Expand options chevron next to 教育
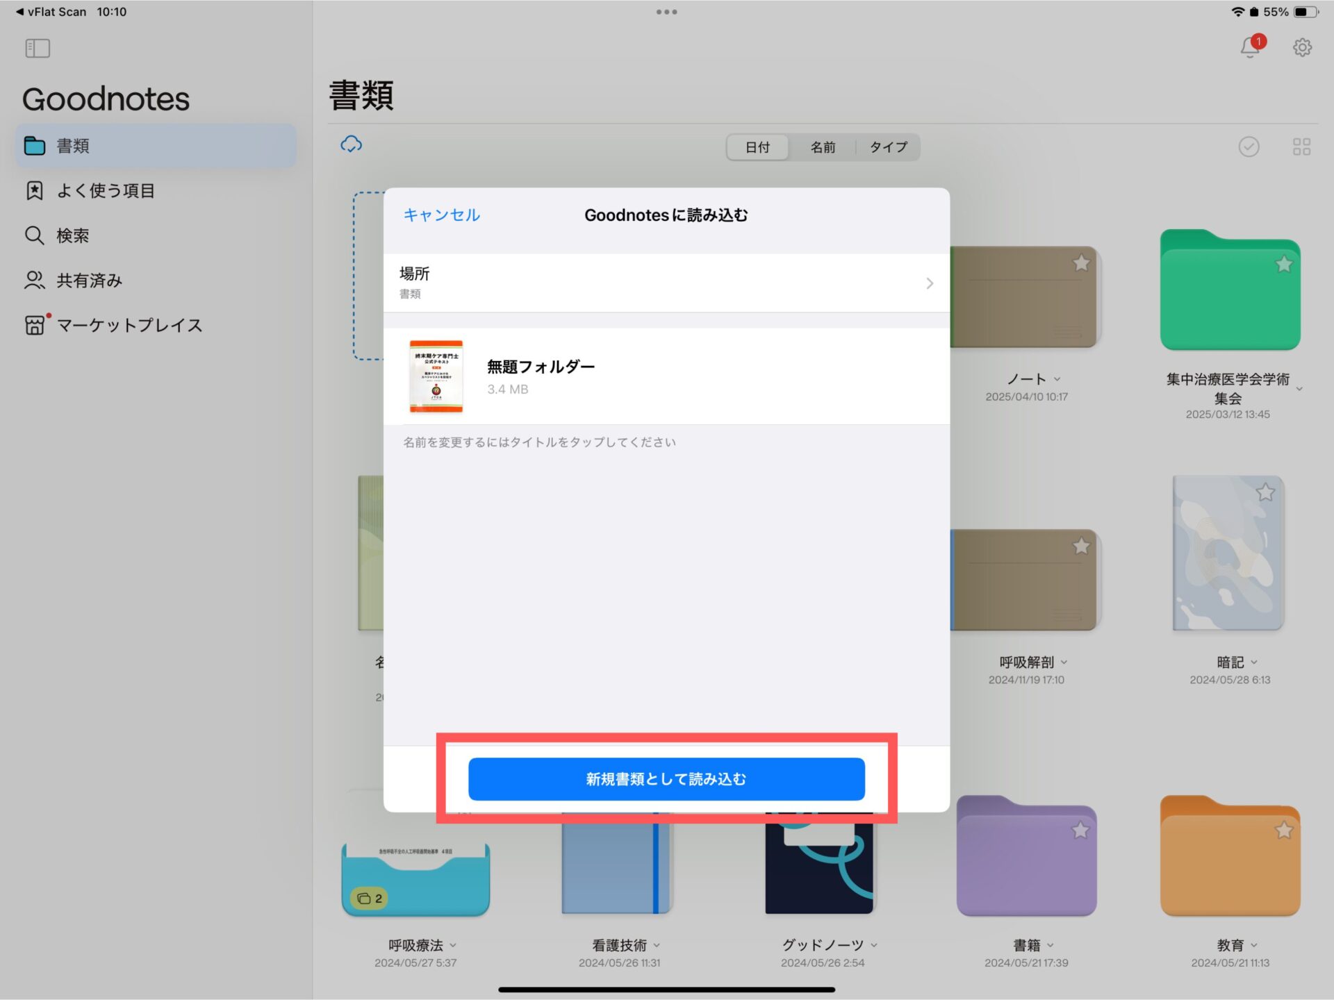 tap(1253, 946)
